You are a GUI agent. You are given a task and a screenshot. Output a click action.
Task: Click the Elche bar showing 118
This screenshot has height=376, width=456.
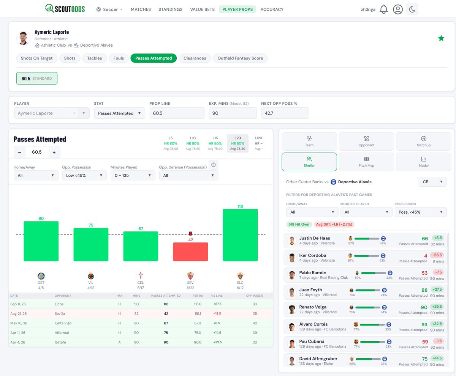click(240, 235)
